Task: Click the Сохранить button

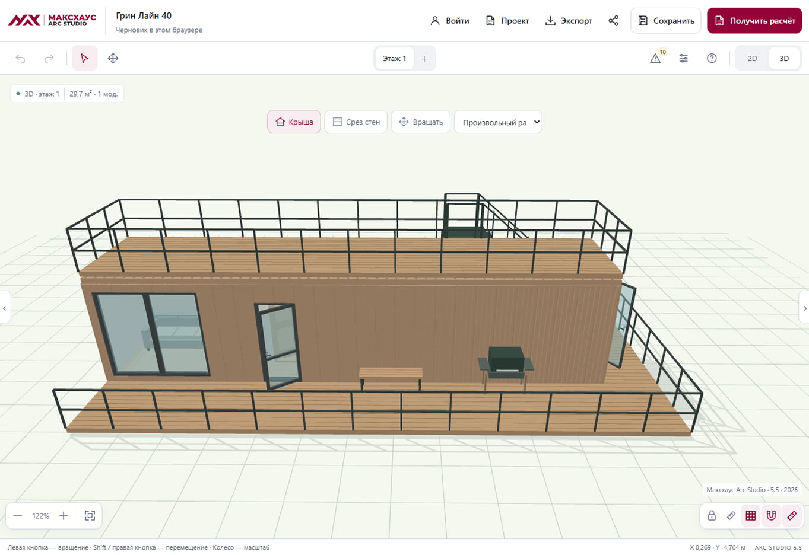Action: [x=666, y=21]
